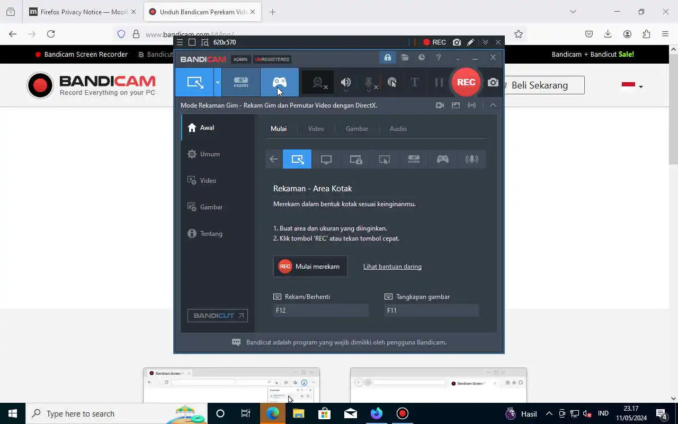Collapse the Bandicam panel with up chevron

click(x=493, y=105)
